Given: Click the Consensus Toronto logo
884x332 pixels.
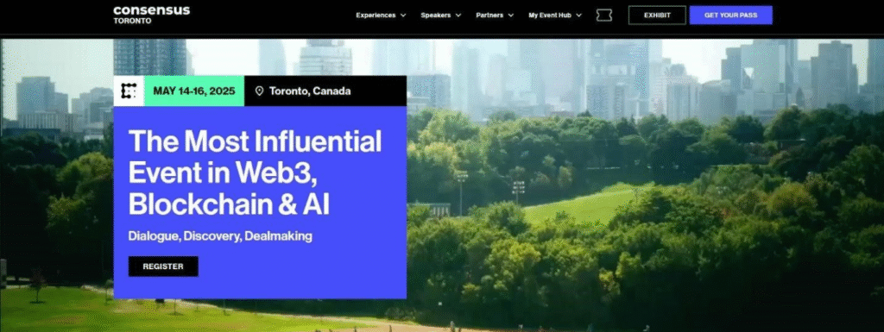Looking at the screenshot, I should coord(151,15).
